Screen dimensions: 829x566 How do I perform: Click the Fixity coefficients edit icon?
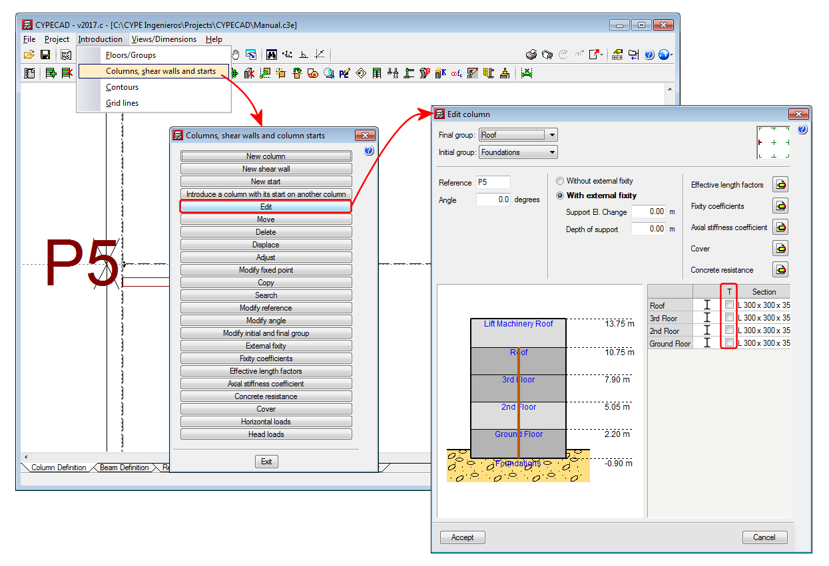(x=780, y=206)
